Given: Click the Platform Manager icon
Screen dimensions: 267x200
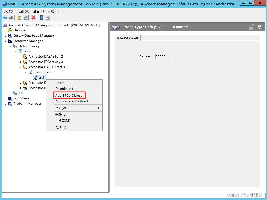Looking at the screenshot, I should coord(10,104).
